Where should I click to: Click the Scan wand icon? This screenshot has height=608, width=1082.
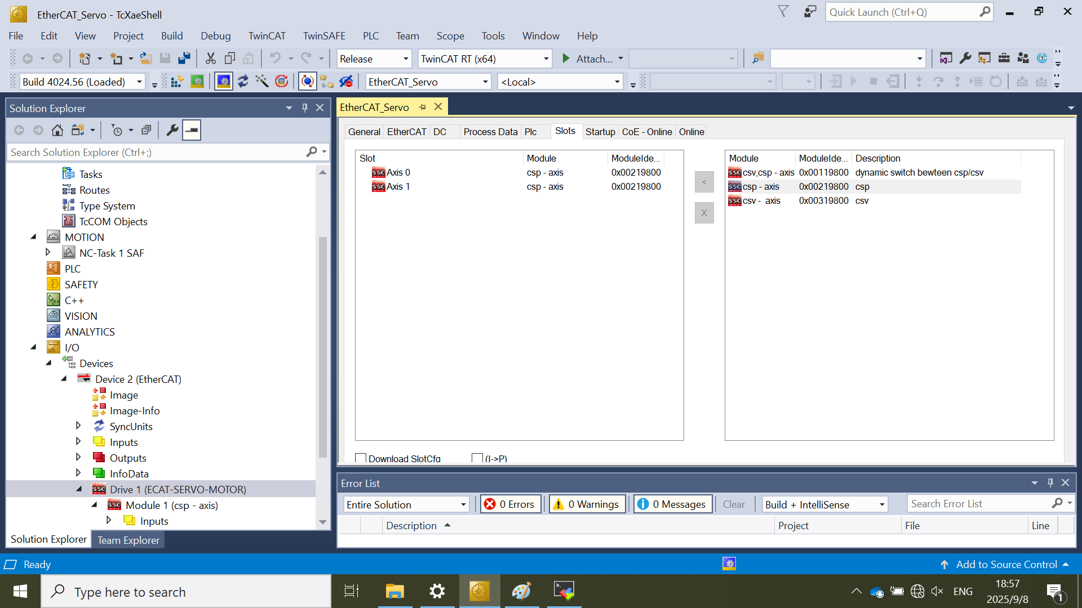(x=262, y=82)
